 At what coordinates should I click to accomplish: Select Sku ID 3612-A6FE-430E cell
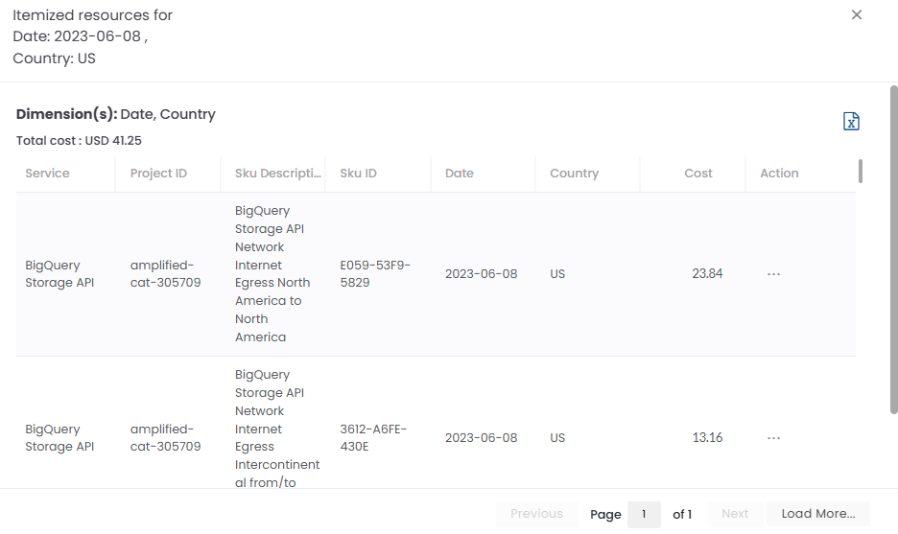373,438
